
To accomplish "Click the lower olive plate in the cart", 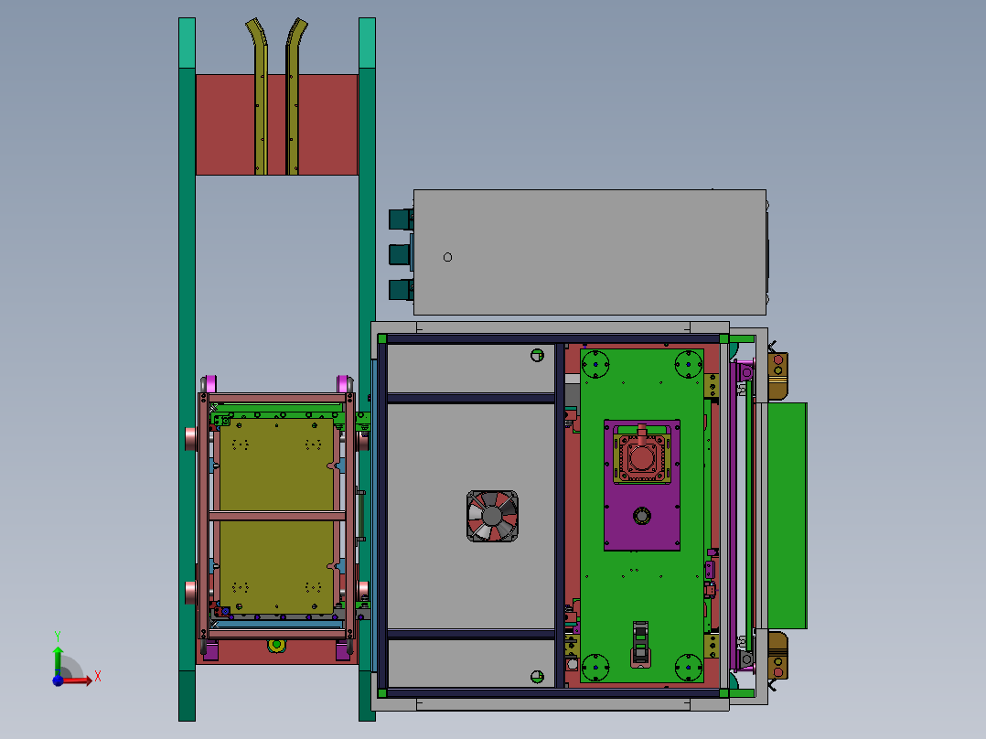I will coord(276,567).
